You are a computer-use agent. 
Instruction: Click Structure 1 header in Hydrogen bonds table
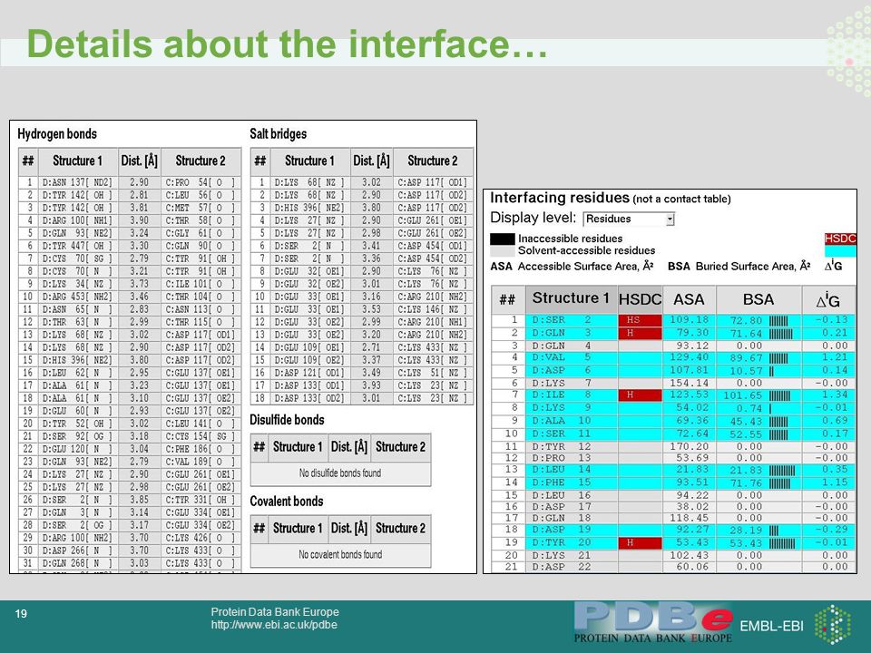tap(78, 161)
